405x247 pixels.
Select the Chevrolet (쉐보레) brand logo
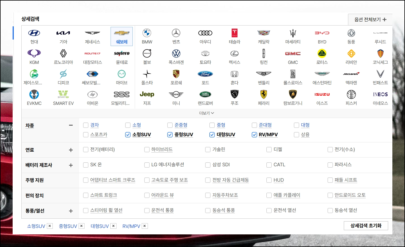point(122,33)
